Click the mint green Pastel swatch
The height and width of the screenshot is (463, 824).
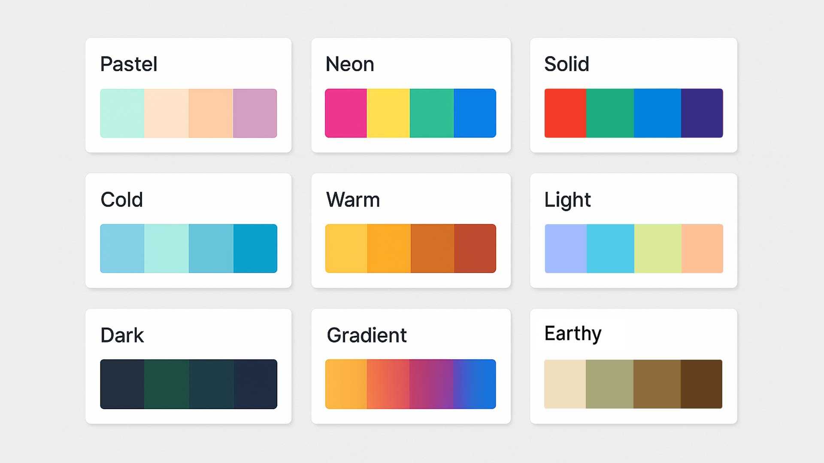pos(122,113)
